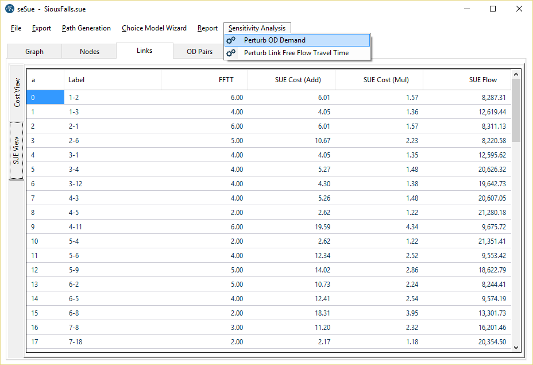533x365 pixels.
Task: Click the gears icon beside Perturb OD Demand
Action: click(x=231, y=40)
